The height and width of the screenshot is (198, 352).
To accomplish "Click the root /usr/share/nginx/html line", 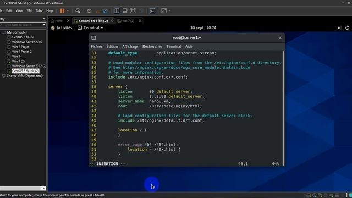I will 160,106.
